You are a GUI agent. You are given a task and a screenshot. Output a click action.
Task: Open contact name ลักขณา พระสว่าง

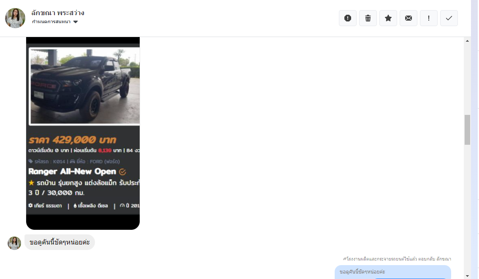click(58, 13)
